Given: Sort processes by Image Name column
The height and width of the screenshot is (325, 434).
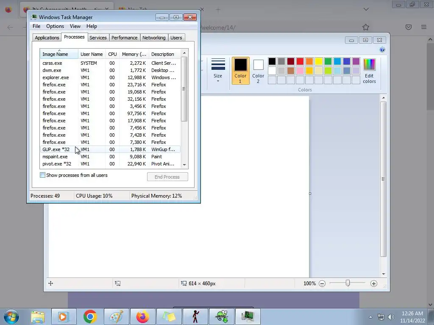Looking at the screenshot, I should point(59,54).
